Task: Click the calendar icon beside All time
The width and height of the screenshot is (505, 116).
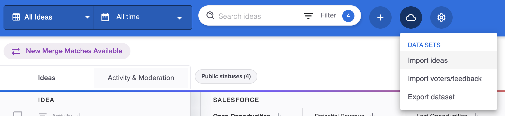Action: point(105,17)
